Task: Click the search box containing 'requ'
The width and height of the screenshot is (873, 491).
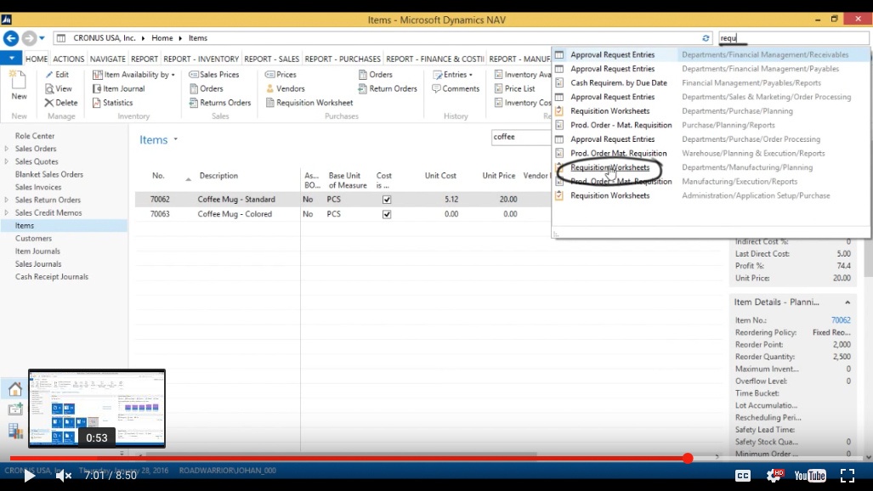Action: (x=793, y=38)
